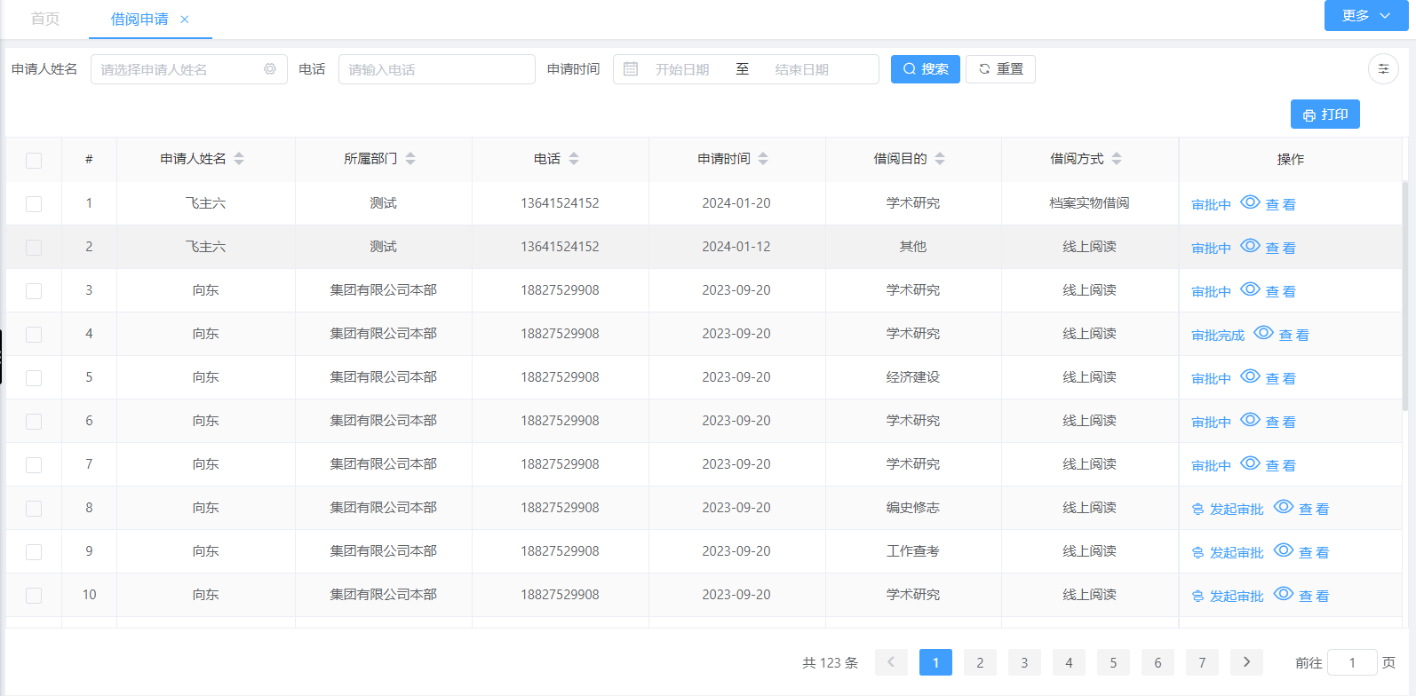1416x696 pixels.
Task: Switch to the 首页 tab
Action: point(45,19)
